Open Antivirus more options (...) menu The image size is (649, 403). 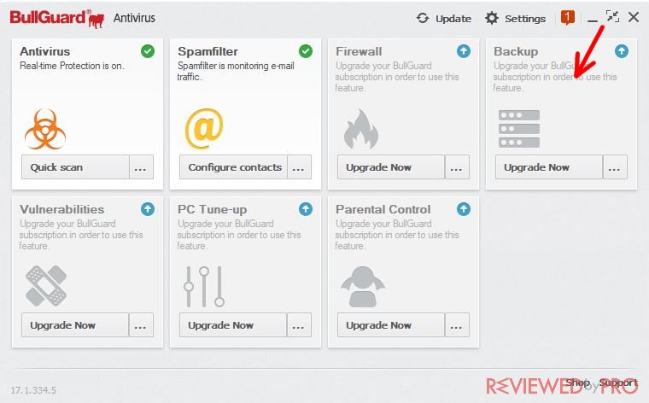tap(141, 167)
